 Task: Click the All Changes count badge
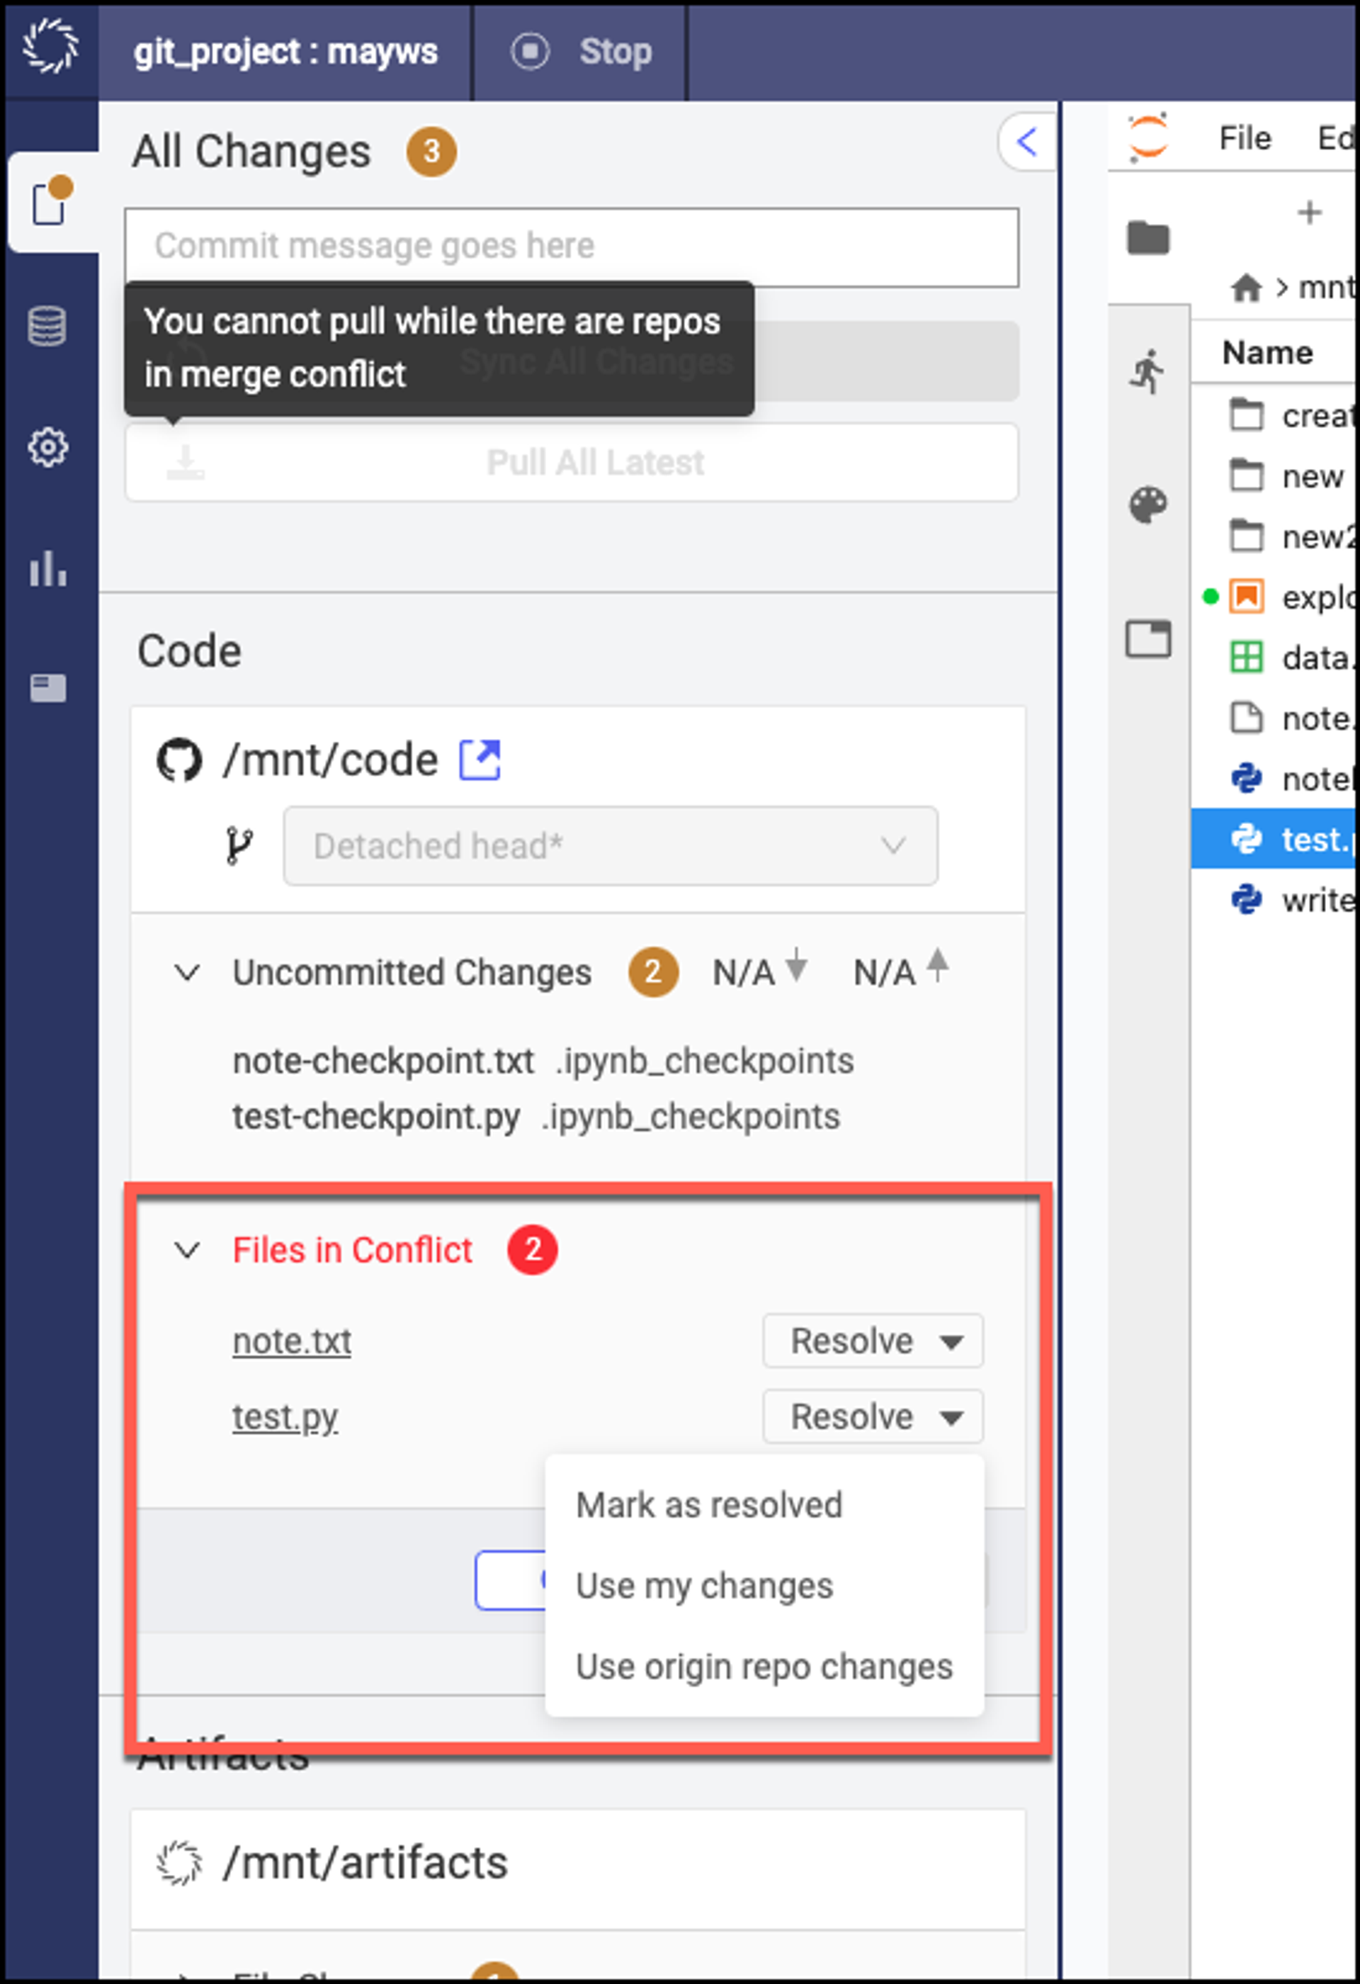click(431, 151)
